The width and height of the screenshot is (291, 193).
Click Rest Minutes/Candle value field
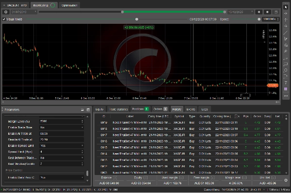tap(62, 164)
